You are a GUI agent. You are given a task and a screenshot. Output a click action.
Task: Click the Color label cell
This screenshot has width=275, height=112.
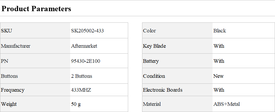(x=177, y=31)
